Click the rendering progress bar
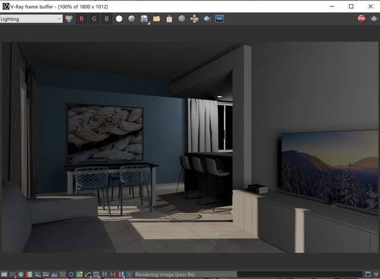 click(248, 274)
